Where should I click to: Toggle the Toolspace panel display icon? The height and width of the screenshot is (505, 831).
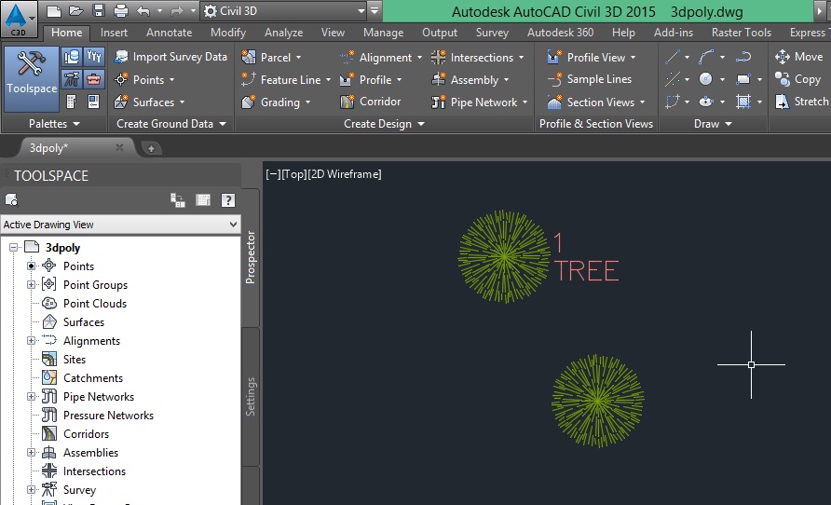[203, 199]
